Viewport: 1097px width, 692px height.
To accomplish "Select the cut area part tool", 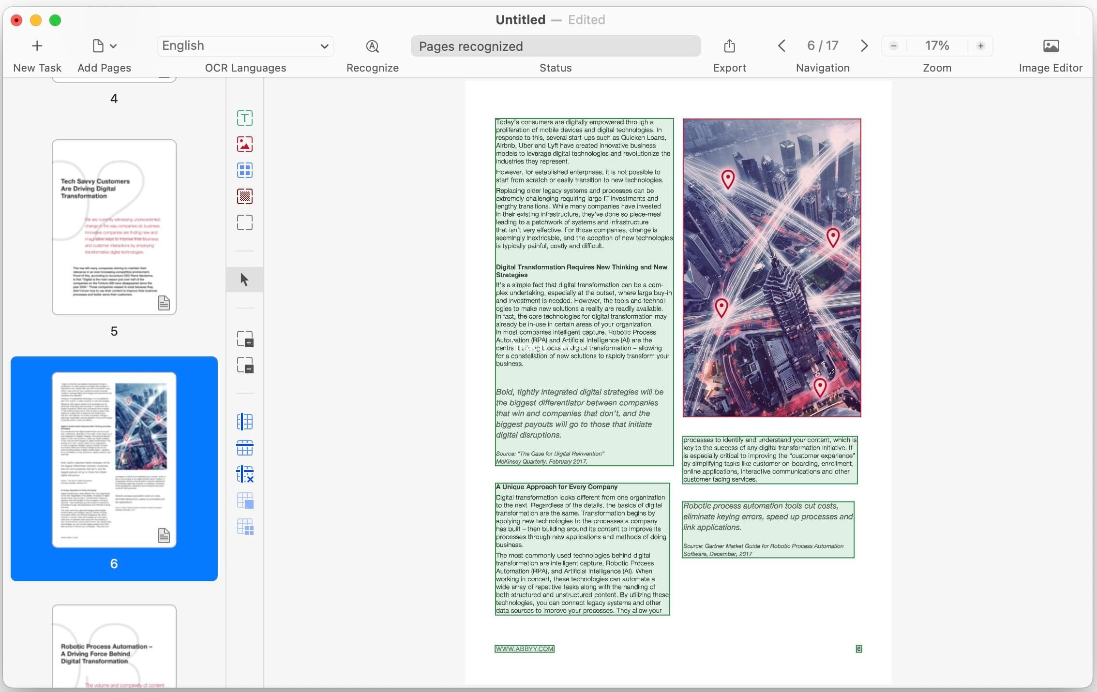I will tap(245, 365).
